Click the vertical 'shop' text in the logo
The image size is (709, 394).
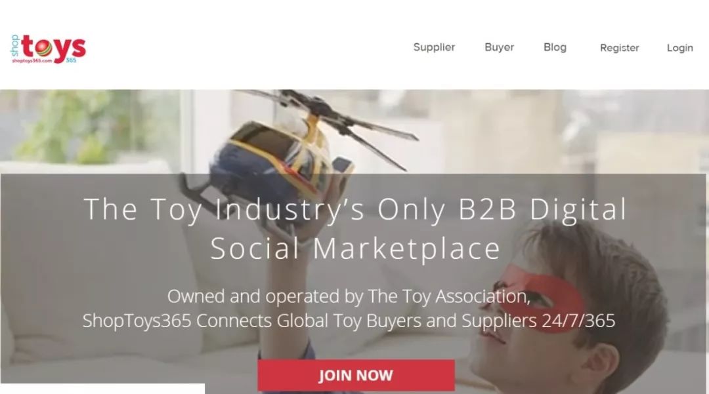pyautogui.click(x=15, y=45)
